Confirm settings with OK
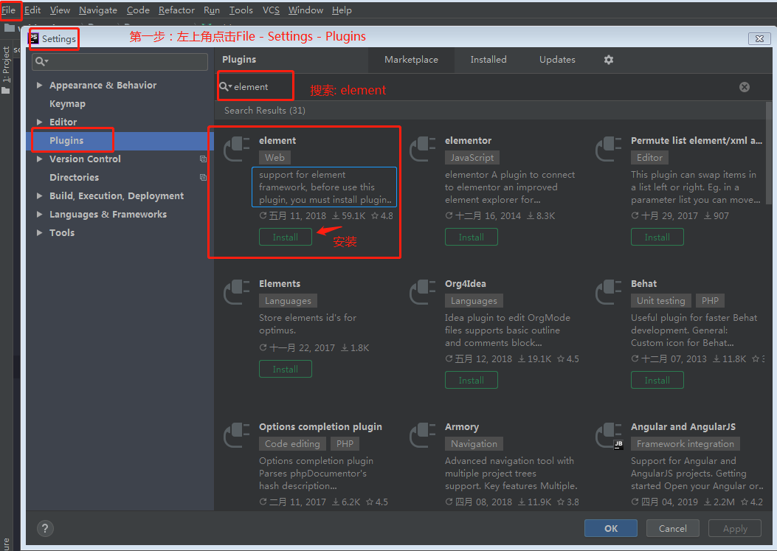 pyautogui.click(x=610, y=529)
